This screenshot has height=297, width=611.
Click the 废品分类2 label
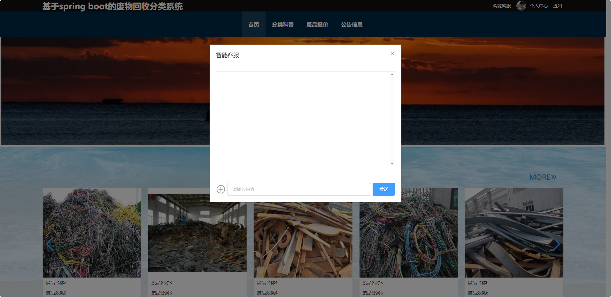56,293
